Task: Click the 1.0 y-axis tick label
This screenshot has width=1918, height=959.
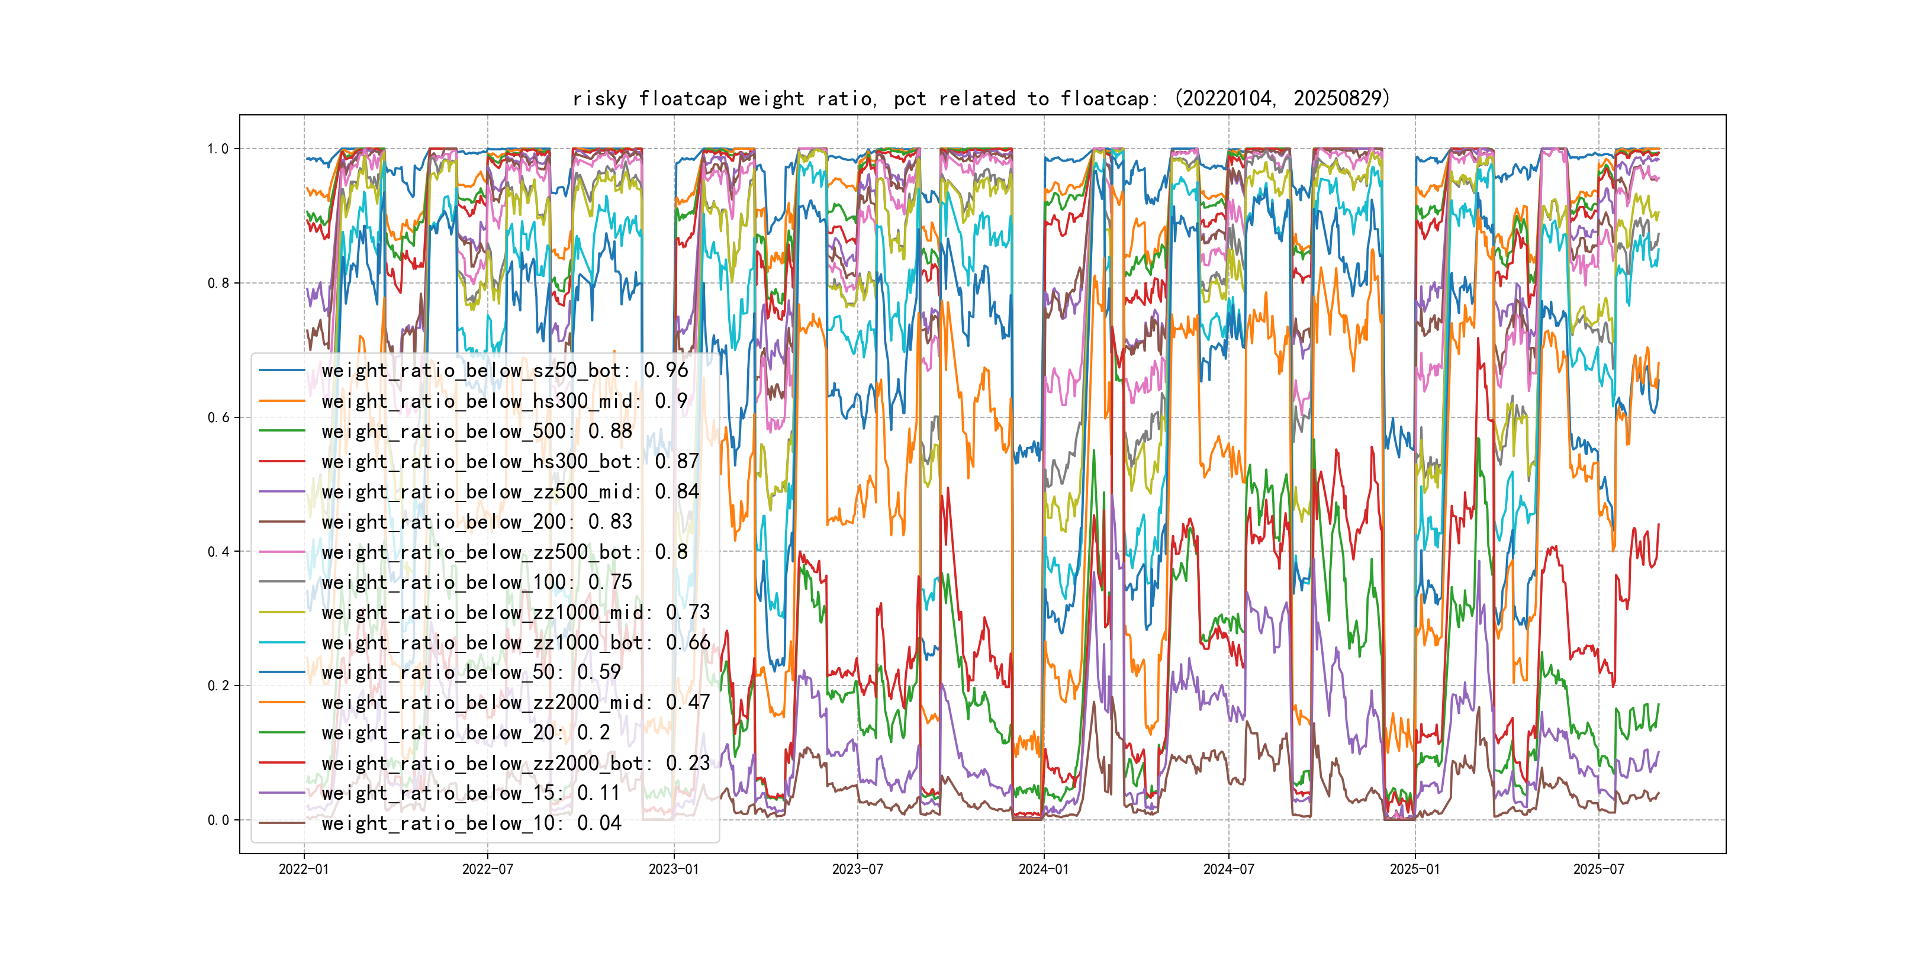Action: (x=217, y=149)
